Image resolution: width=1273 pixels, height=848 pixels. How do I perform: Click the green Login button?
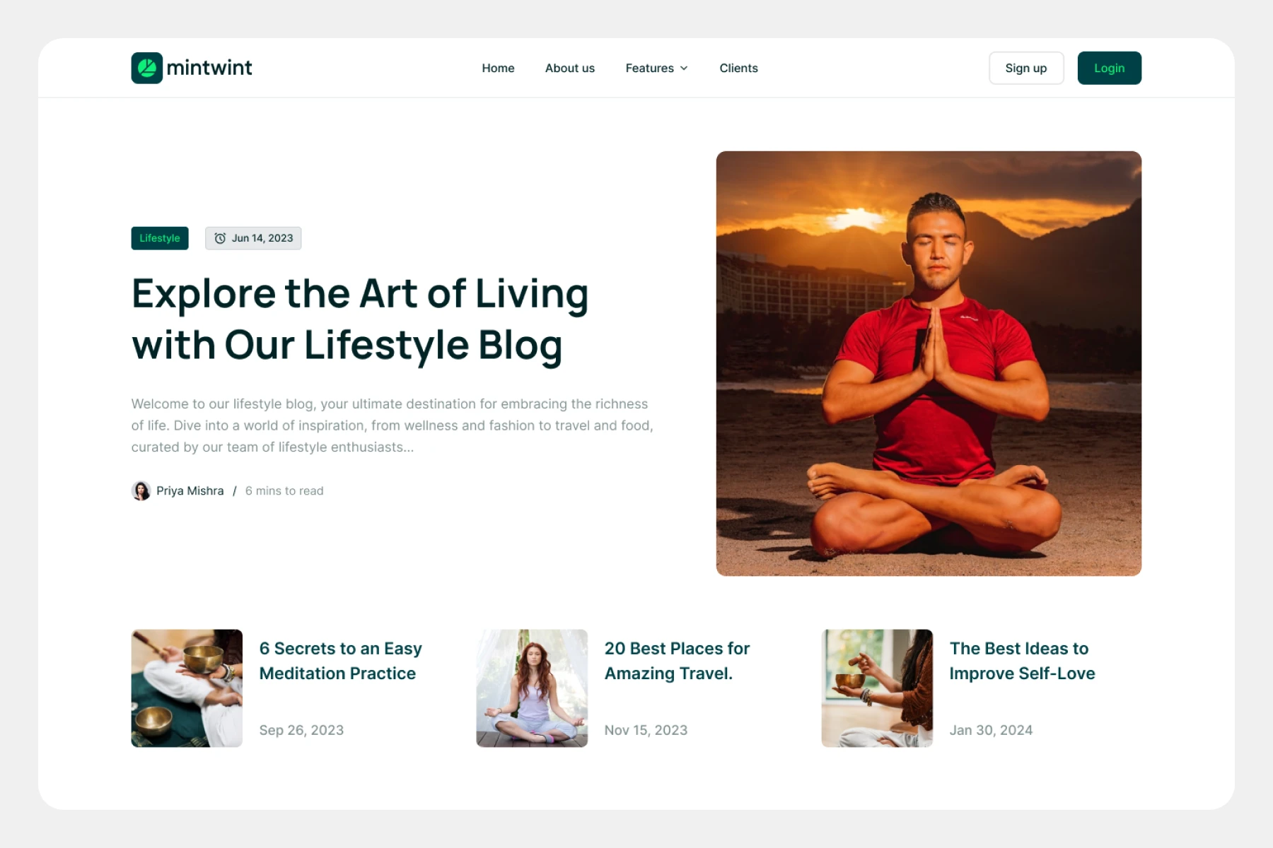(1109, 68)
